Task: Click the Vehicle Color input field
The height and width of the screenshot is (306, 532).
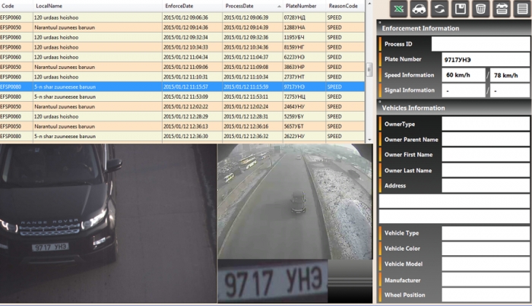Action: (486, 249)
